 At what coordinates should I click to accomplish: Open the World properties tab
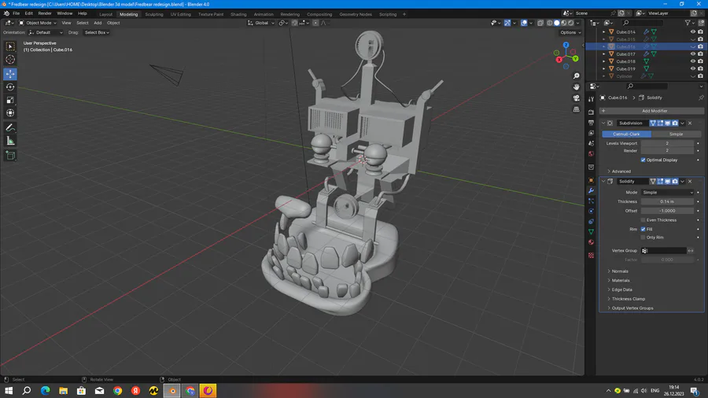[x=591, y=154]
